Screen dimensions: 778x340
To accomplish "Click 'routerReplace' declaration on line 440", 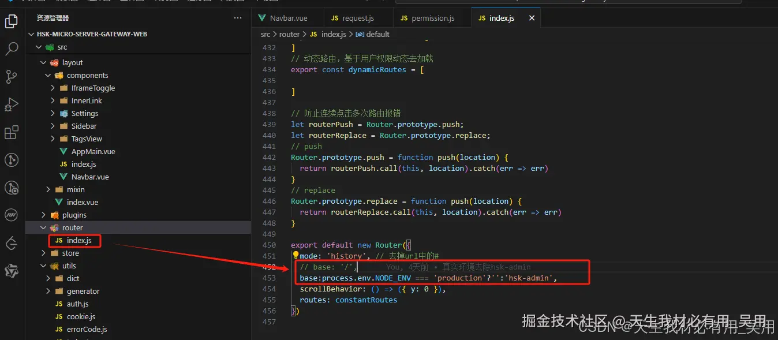I will [x=338, y=135].
